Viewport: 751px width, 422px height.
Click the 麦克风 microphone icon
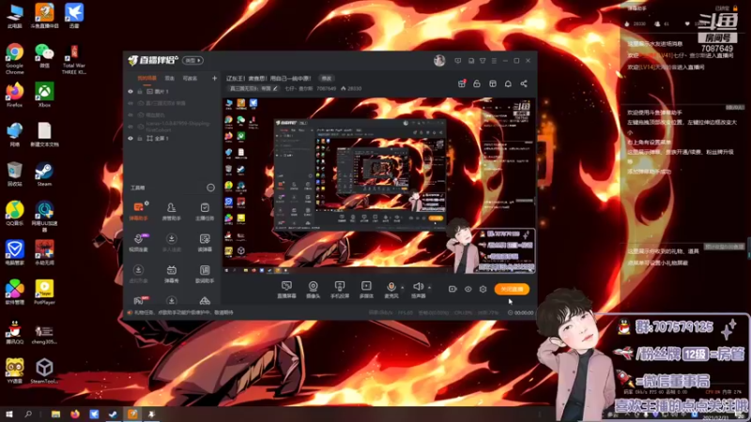point(391,287)
